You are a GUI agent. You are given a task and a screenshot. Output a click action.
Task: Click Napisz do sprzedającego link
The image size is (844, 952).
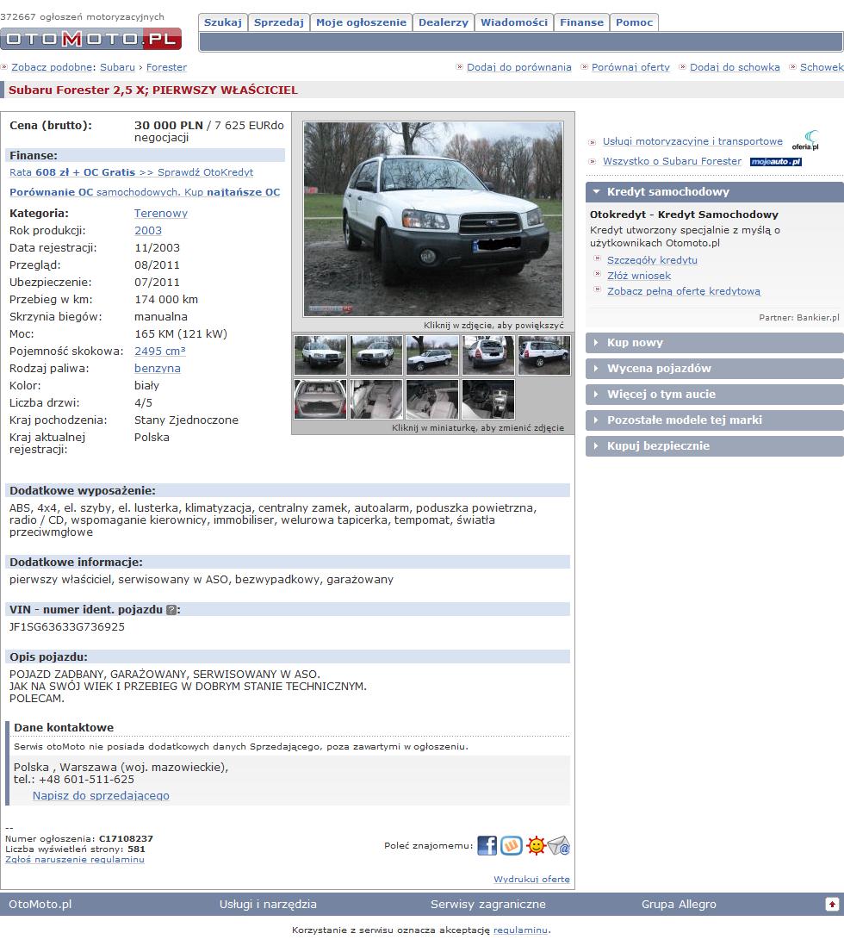click(101, 795)
